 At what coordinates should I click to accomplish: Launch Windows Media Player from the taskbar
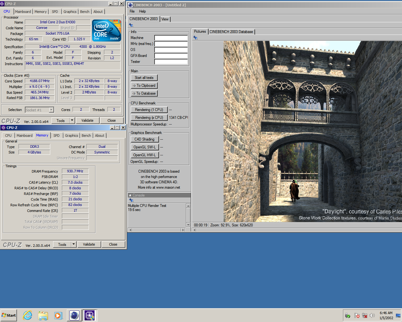point(58,315)
